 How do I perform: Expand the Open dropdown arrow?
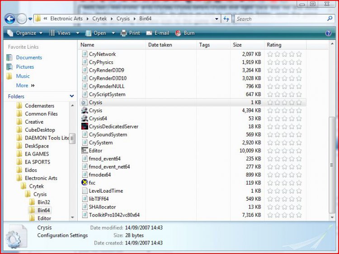point(113,33)
